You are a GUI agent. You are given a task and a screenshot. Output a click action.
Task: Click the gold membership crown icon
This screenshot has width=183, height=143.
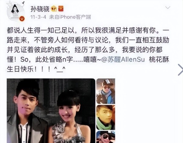click(54, 9)
